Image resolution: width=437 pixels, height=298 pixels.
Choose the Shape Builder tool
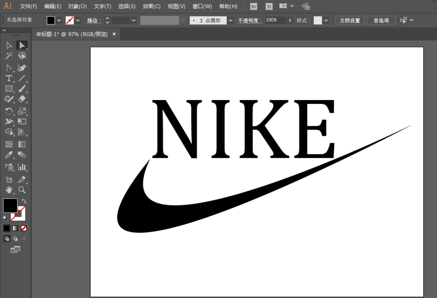tap(9, 132)
